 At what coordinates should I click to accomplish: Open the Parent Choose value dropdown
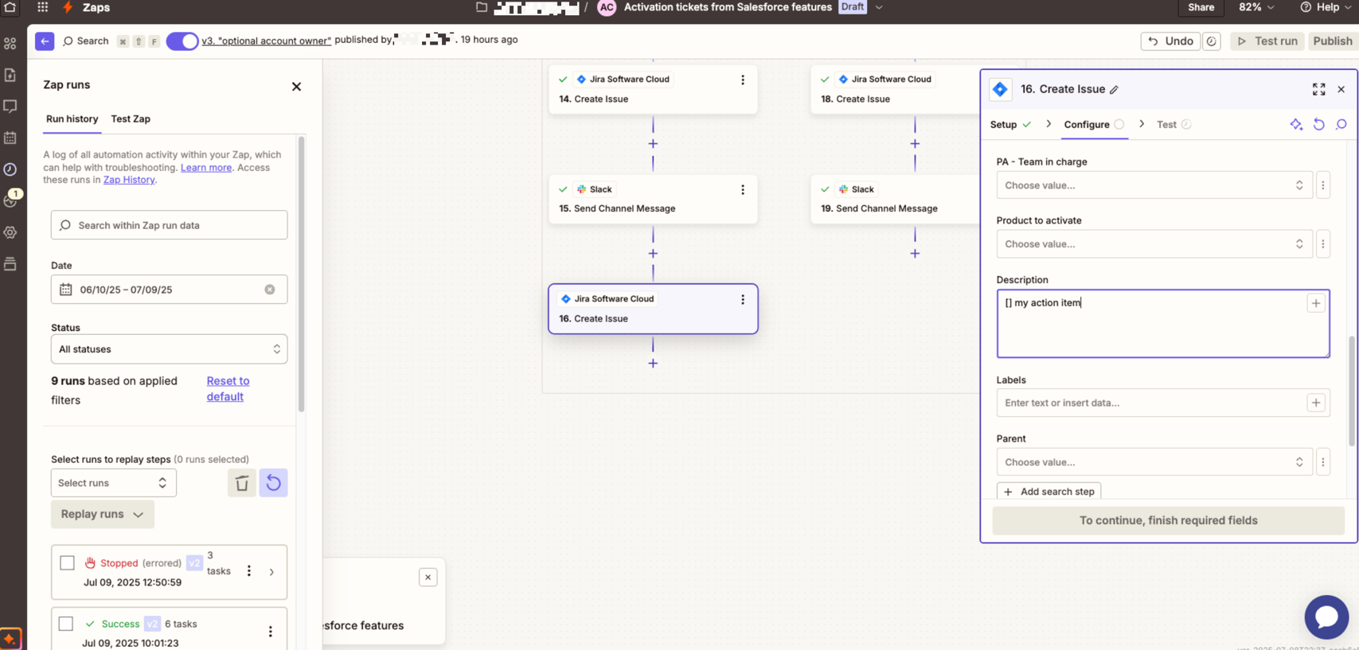click(1154, 462)
